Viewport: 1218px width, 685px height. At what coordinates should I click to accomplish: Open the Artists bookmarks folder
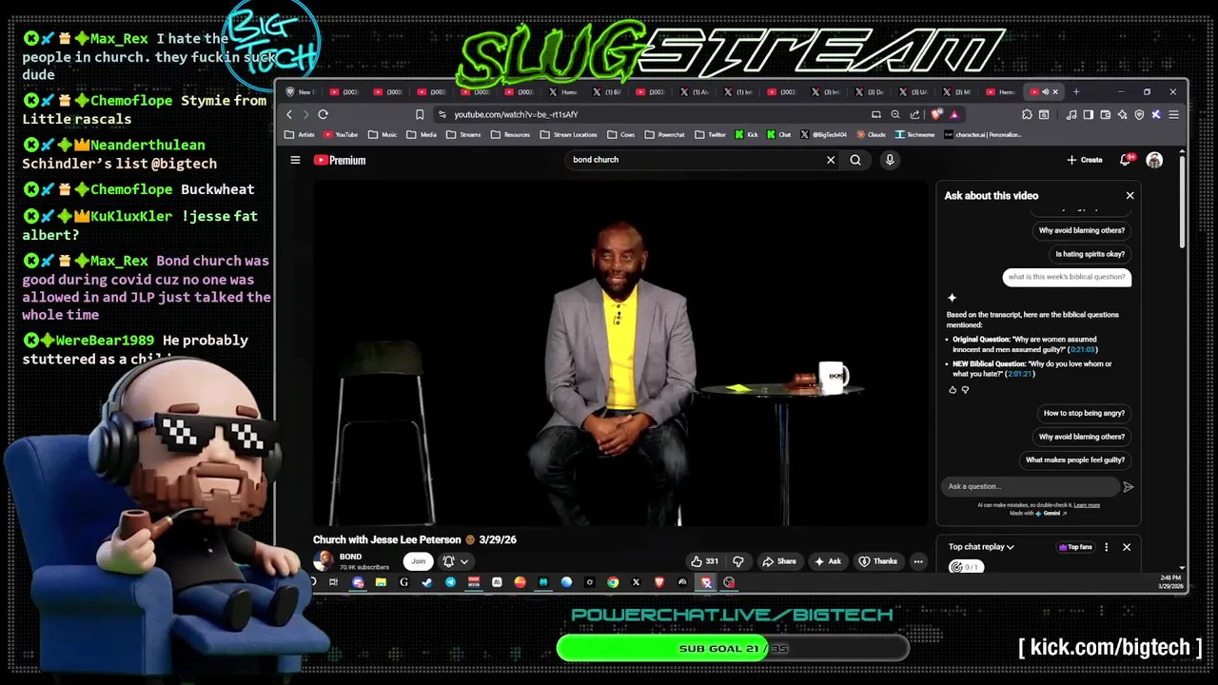pyautogui.click(x=300, y=135)
